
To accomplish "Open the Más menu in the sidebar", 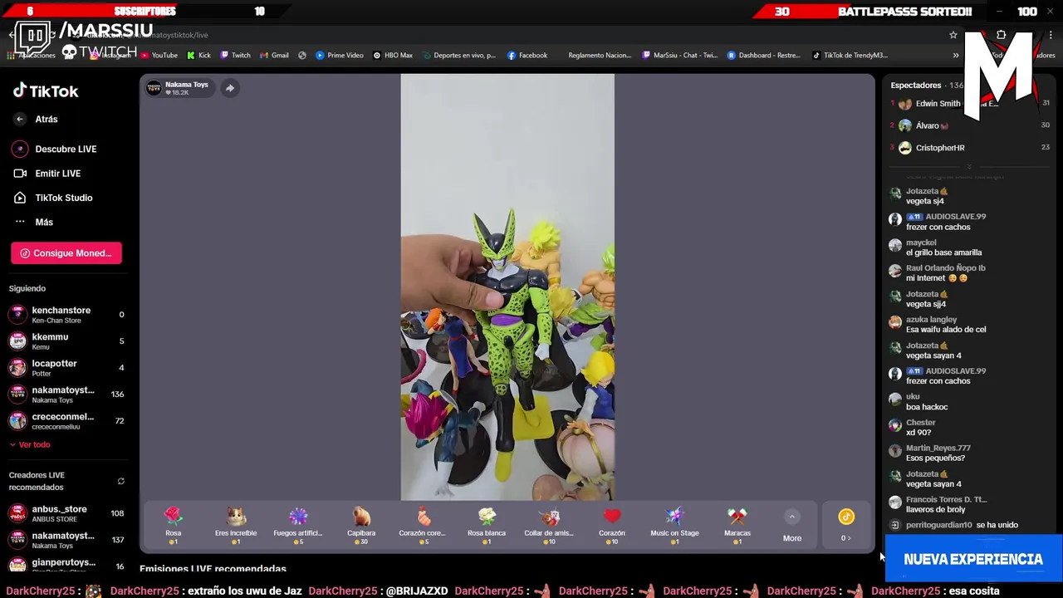I will [33, 222].
